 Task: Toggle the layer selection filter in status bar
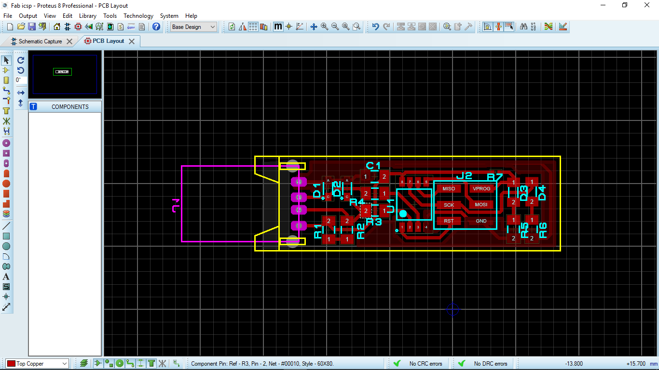pos(84,363)
